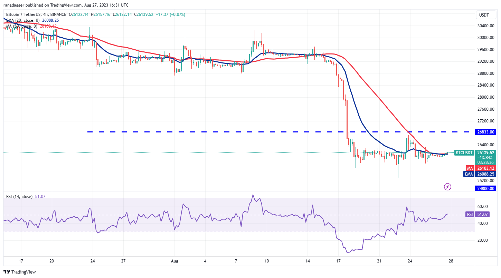This screenshot has height=278, width=501.
Task: Click the RSI 51.07 value badge
Action: (477, 215)
